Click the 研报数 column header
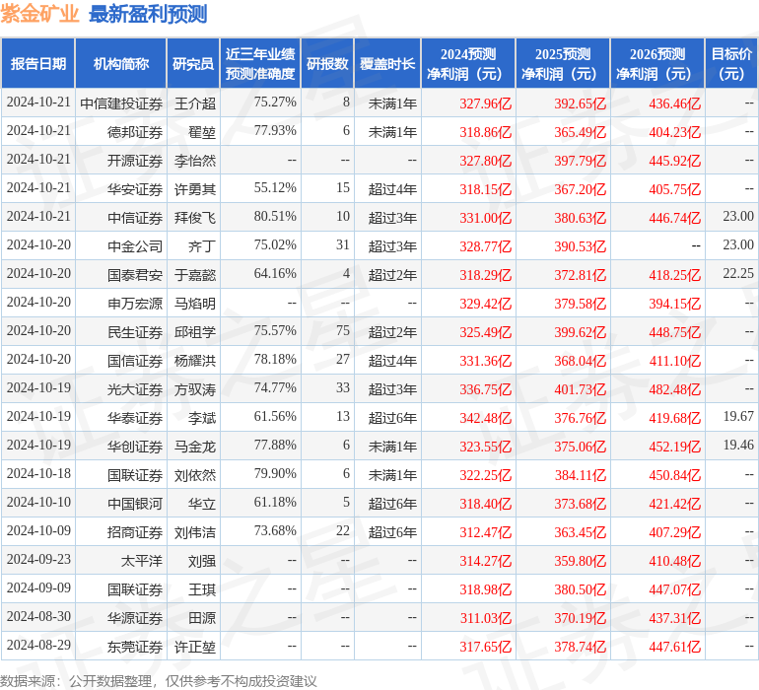This screenshot has width=759, height=690. pyautogui.click(x=327, y=63)
